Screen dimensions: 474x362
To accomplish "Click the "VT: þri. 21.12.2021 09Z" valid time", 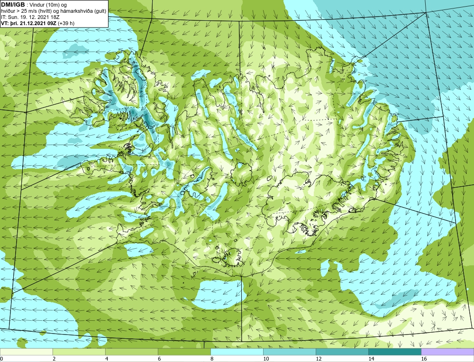I will pyautogui.click(x=29, y=23).
